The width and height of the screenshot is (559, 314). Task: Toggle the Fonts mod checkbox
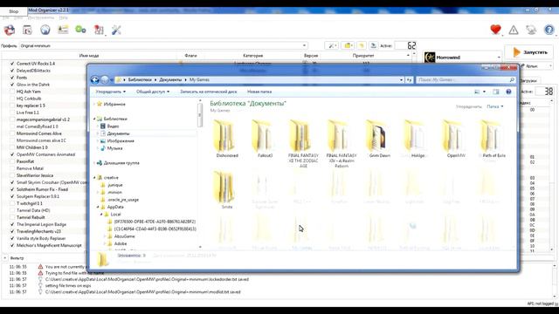(12, 78)
